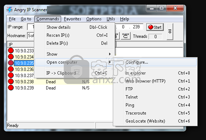Click red status icon for 10.9.0.234
Viewport: 206px width, 140px height.
tap(11, 57)
